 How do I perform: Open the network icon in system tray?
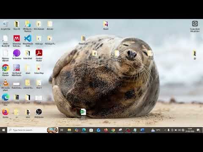click(183, 130)
